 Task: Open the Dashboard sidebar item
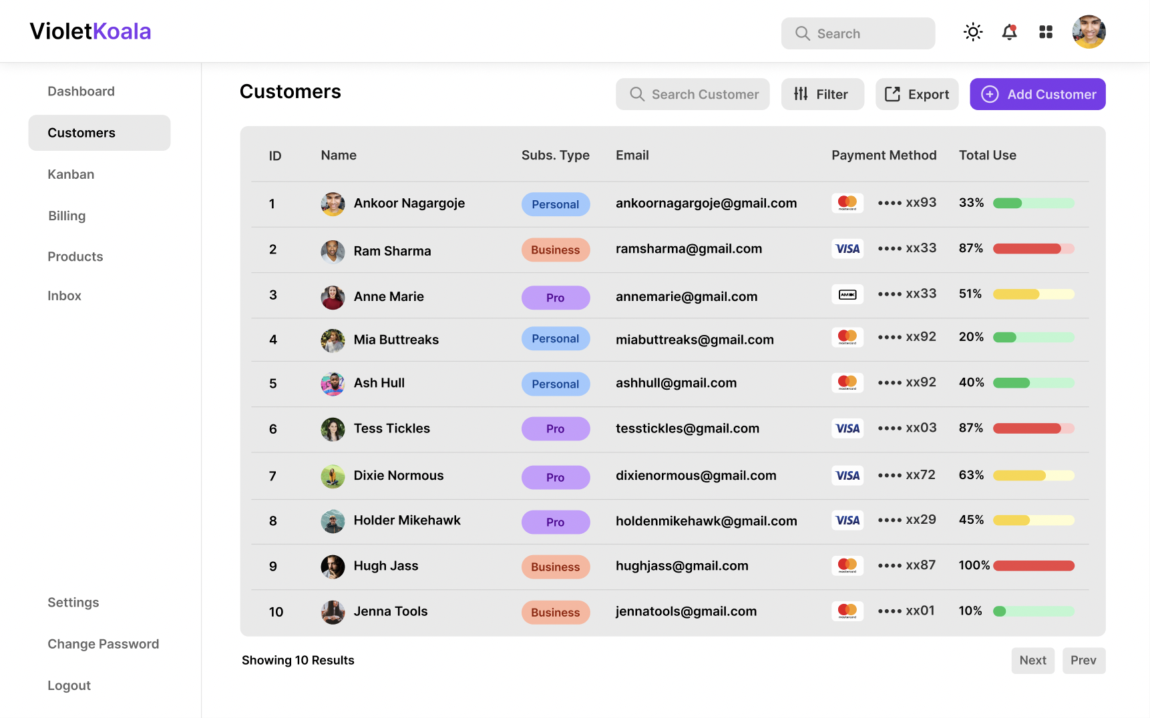(x=81, y=91)
